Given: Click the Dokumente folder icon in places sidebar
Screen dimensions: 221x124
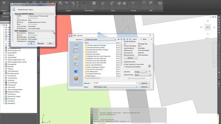Looking at the screenshot, I should coord(76,51).
